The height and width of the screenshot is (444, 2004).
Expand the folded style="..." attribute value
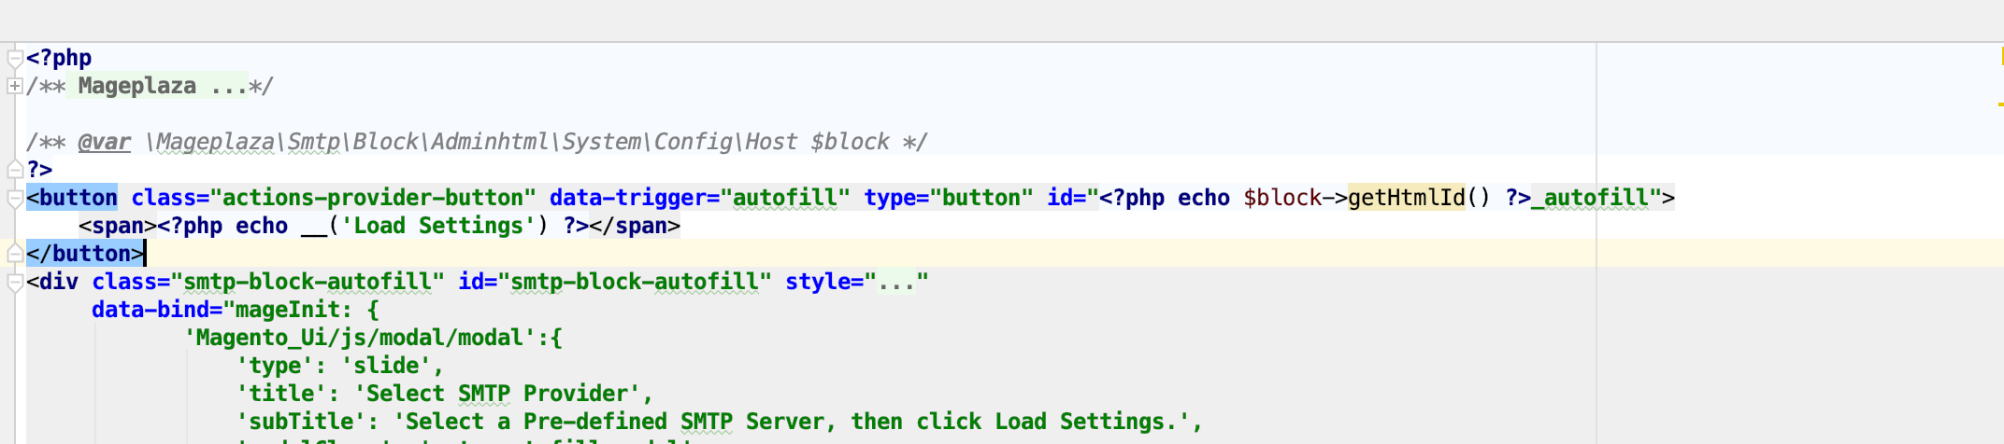[x=896, y=282]
